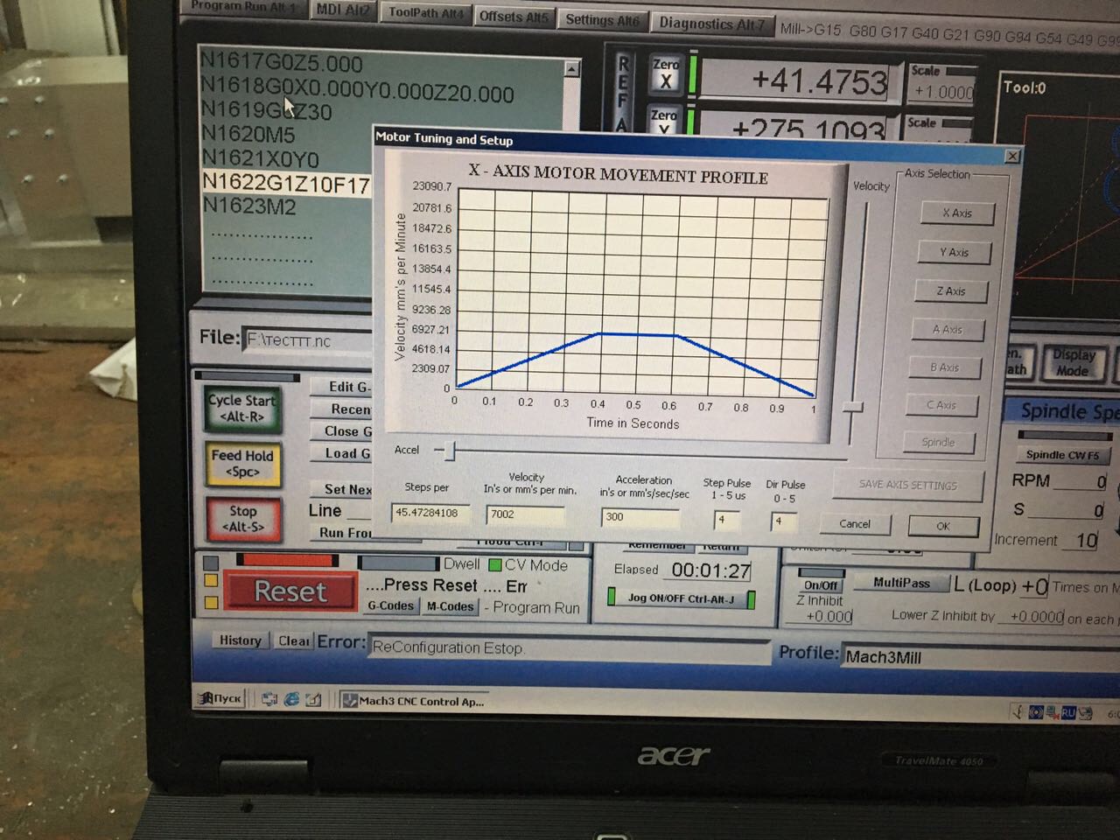The image size is (1120, 840).
Task: Click Close G-Code button
Action: (342, 431)
